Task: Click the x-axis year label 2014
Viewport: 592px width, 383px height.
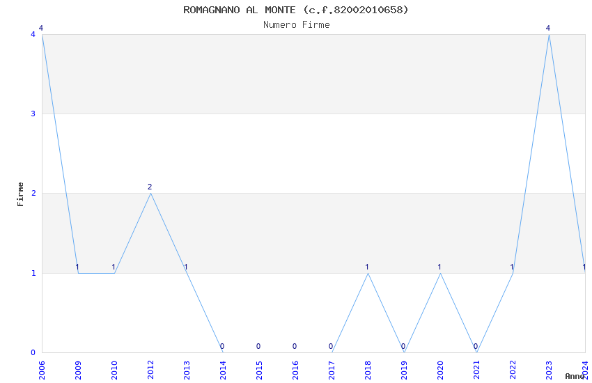Action: click(223, 370)
